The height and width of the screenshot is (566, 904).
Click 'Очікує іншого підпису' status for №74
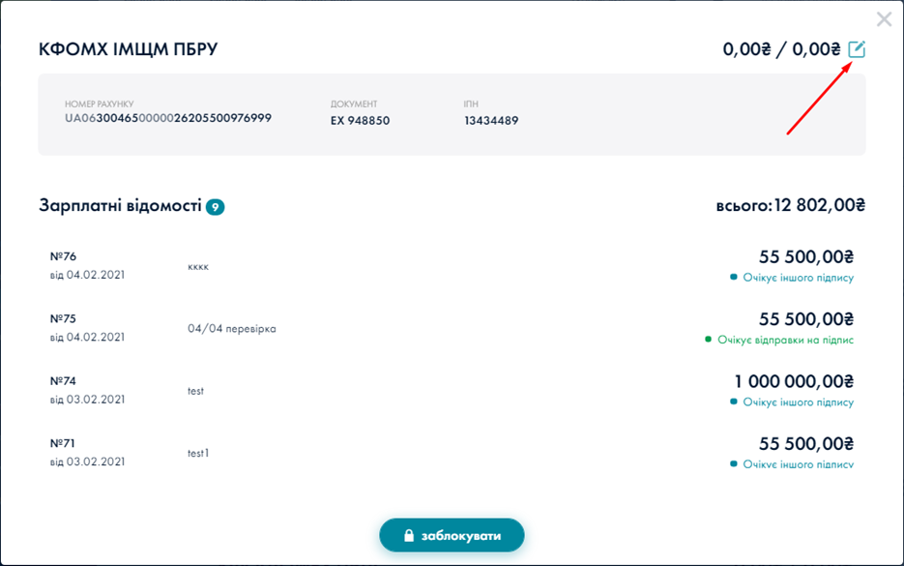798,402
